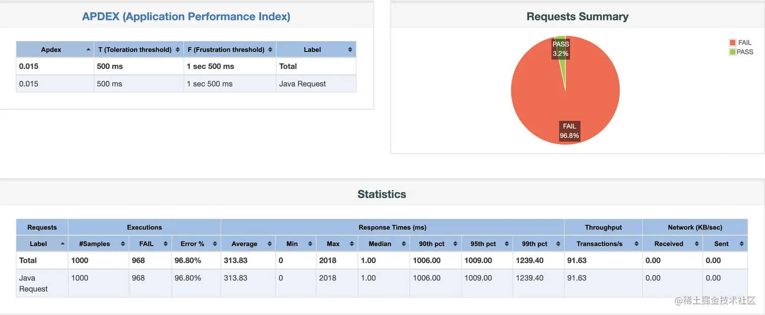Click 1009.00 in Java Request row

(478, 278)
